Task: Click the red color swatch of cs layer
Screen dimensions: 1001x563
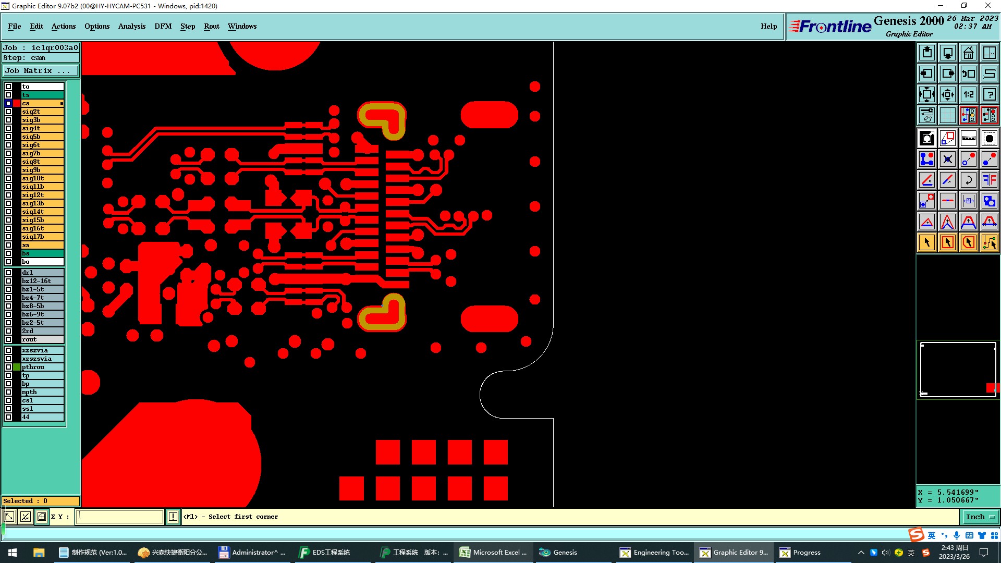Action: (17, 103)
